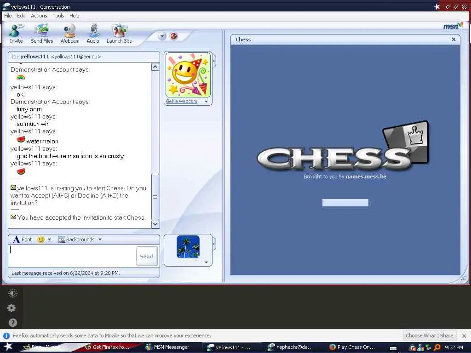Collapse the contact display picture panel
This screenshot has height=353, width=471.
coord(214,61)
